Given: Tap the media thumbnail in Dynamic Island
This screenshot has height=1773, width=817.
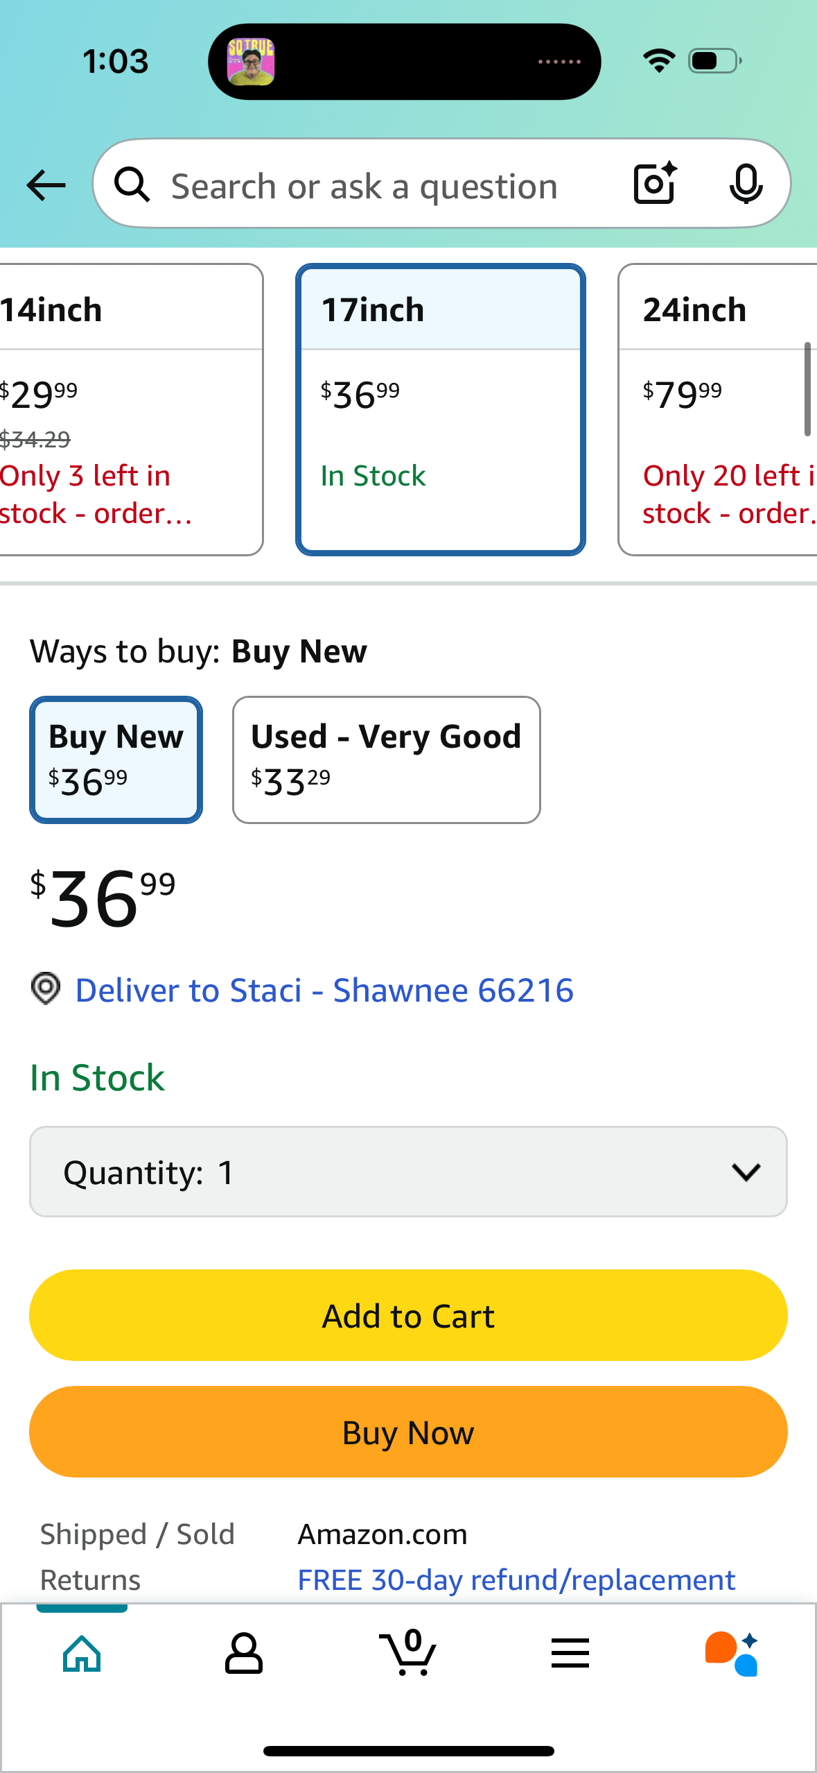Looking at the screenshot, I should pos(251,62).
